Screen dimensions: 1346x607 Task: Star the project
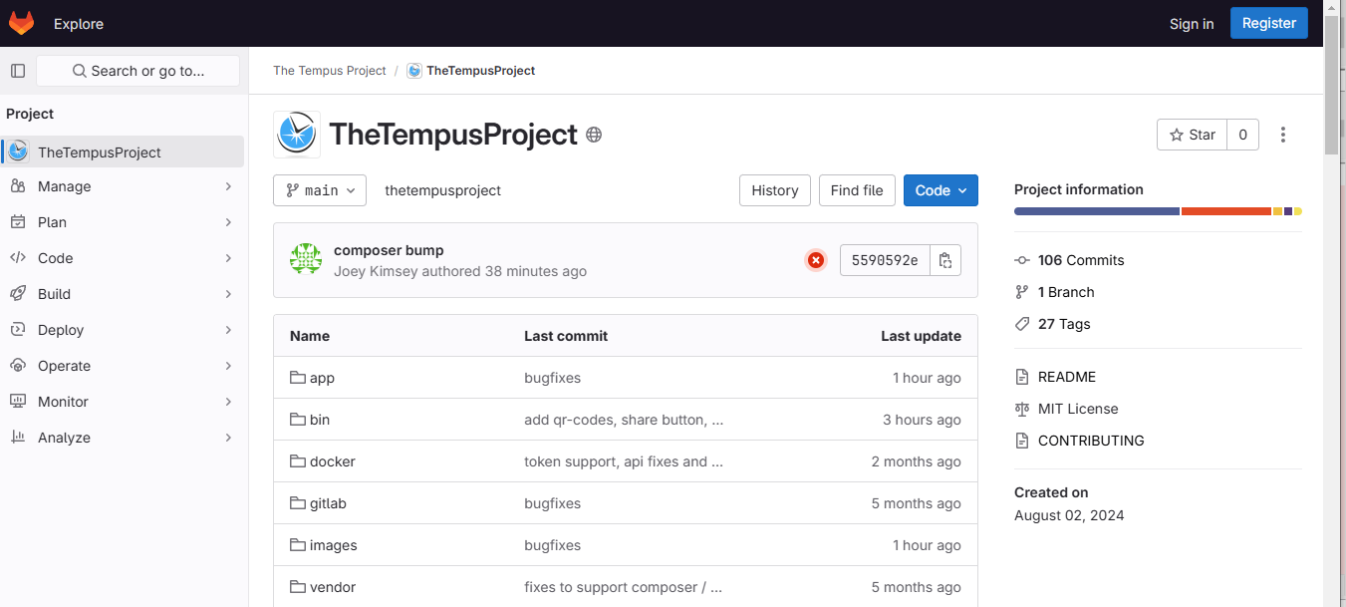coord(1192,135)
